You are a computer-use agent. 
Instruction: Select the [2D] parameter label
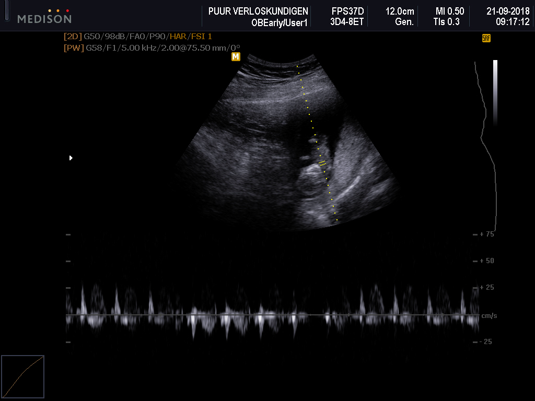pos(73,37)
